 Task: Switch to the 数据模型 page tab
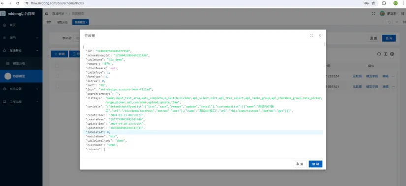[81, 22]
